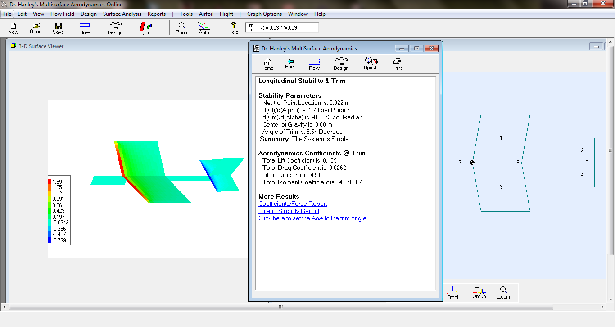Click the 'Total Moment Coefficient is: -4.57E-07' line
Viewport: 615px width, 327px height.
pos(312,182)
